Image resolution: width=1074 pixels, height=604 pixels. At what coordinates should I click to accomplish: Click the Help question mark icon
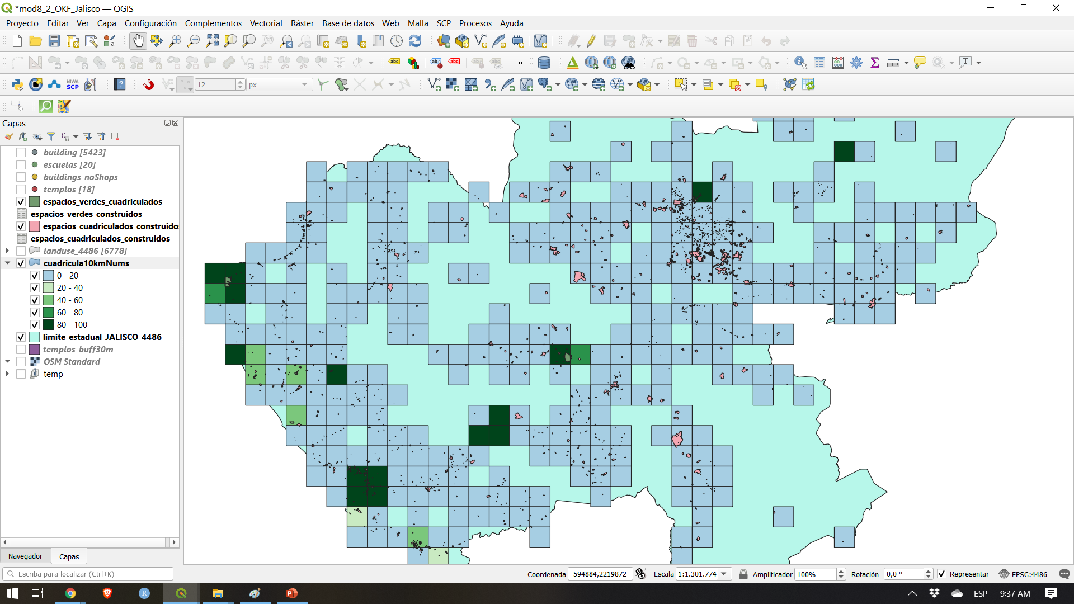pos(120,84)
